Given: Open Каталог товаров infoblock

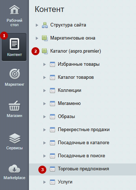Looking at the screenshot, I should pyautogui.click(x=76, y=77).
